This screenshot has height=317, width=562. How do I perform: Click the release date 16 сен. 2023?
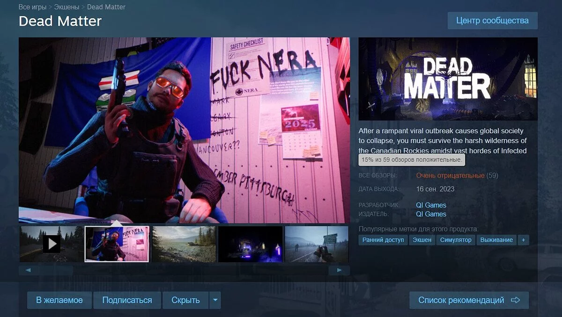(435, 189)
